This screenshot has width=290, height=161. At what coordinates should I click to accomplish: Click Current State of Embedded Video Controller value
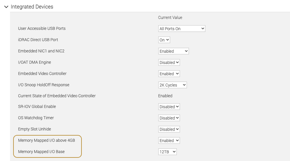[x=165, y=96]
